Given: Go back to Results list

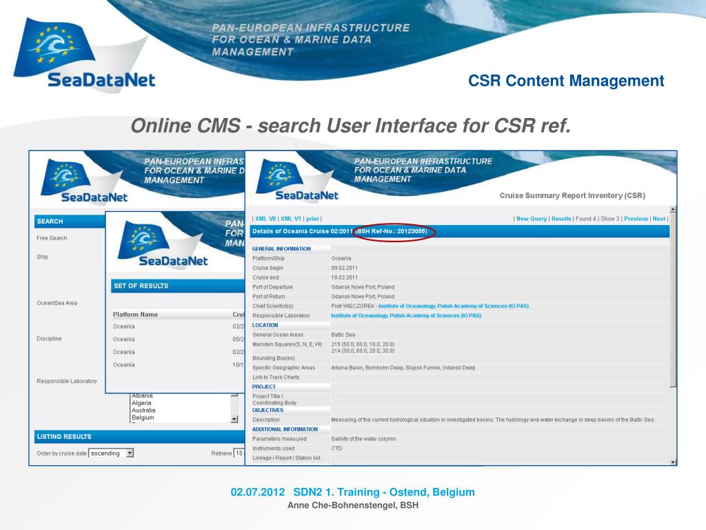Looking at the screenshot, I should click(x=561, y=219).
